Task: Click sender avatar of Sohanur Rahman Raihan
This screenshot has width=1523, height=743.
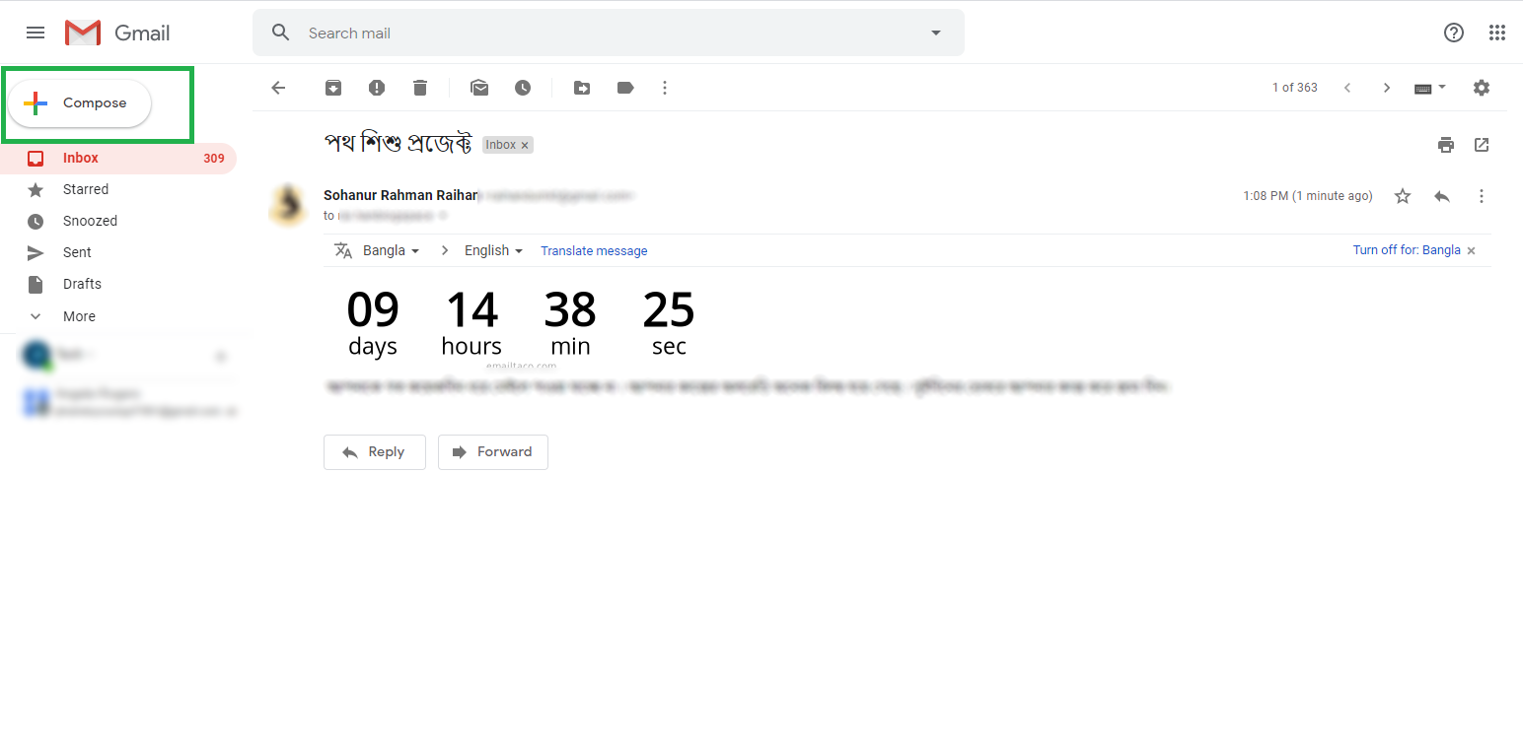Action: coord(288,205)
